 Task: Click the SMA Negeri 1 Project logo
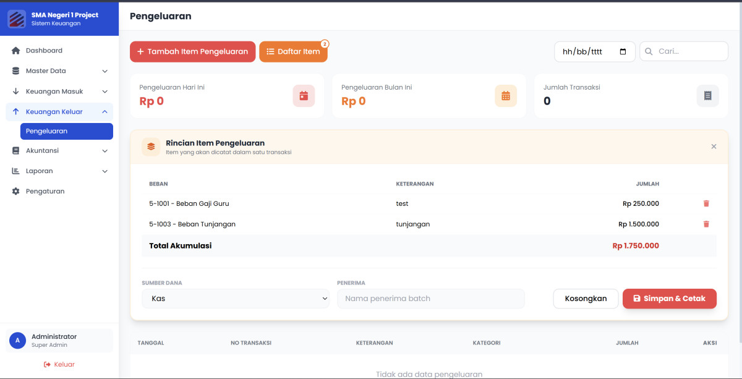(17, 19)
